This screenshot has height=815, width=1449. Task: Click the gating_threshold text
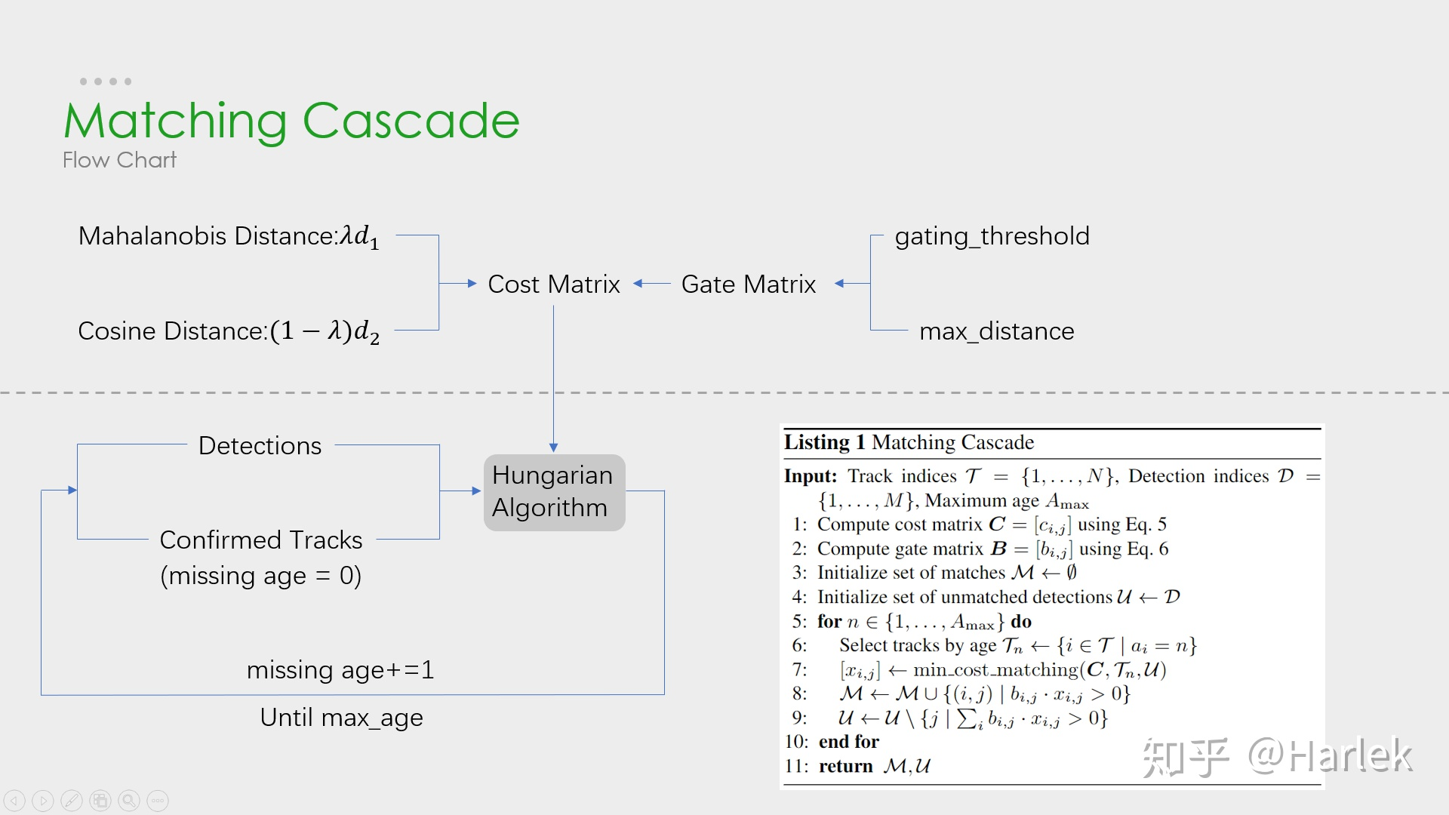pos(992,236)
